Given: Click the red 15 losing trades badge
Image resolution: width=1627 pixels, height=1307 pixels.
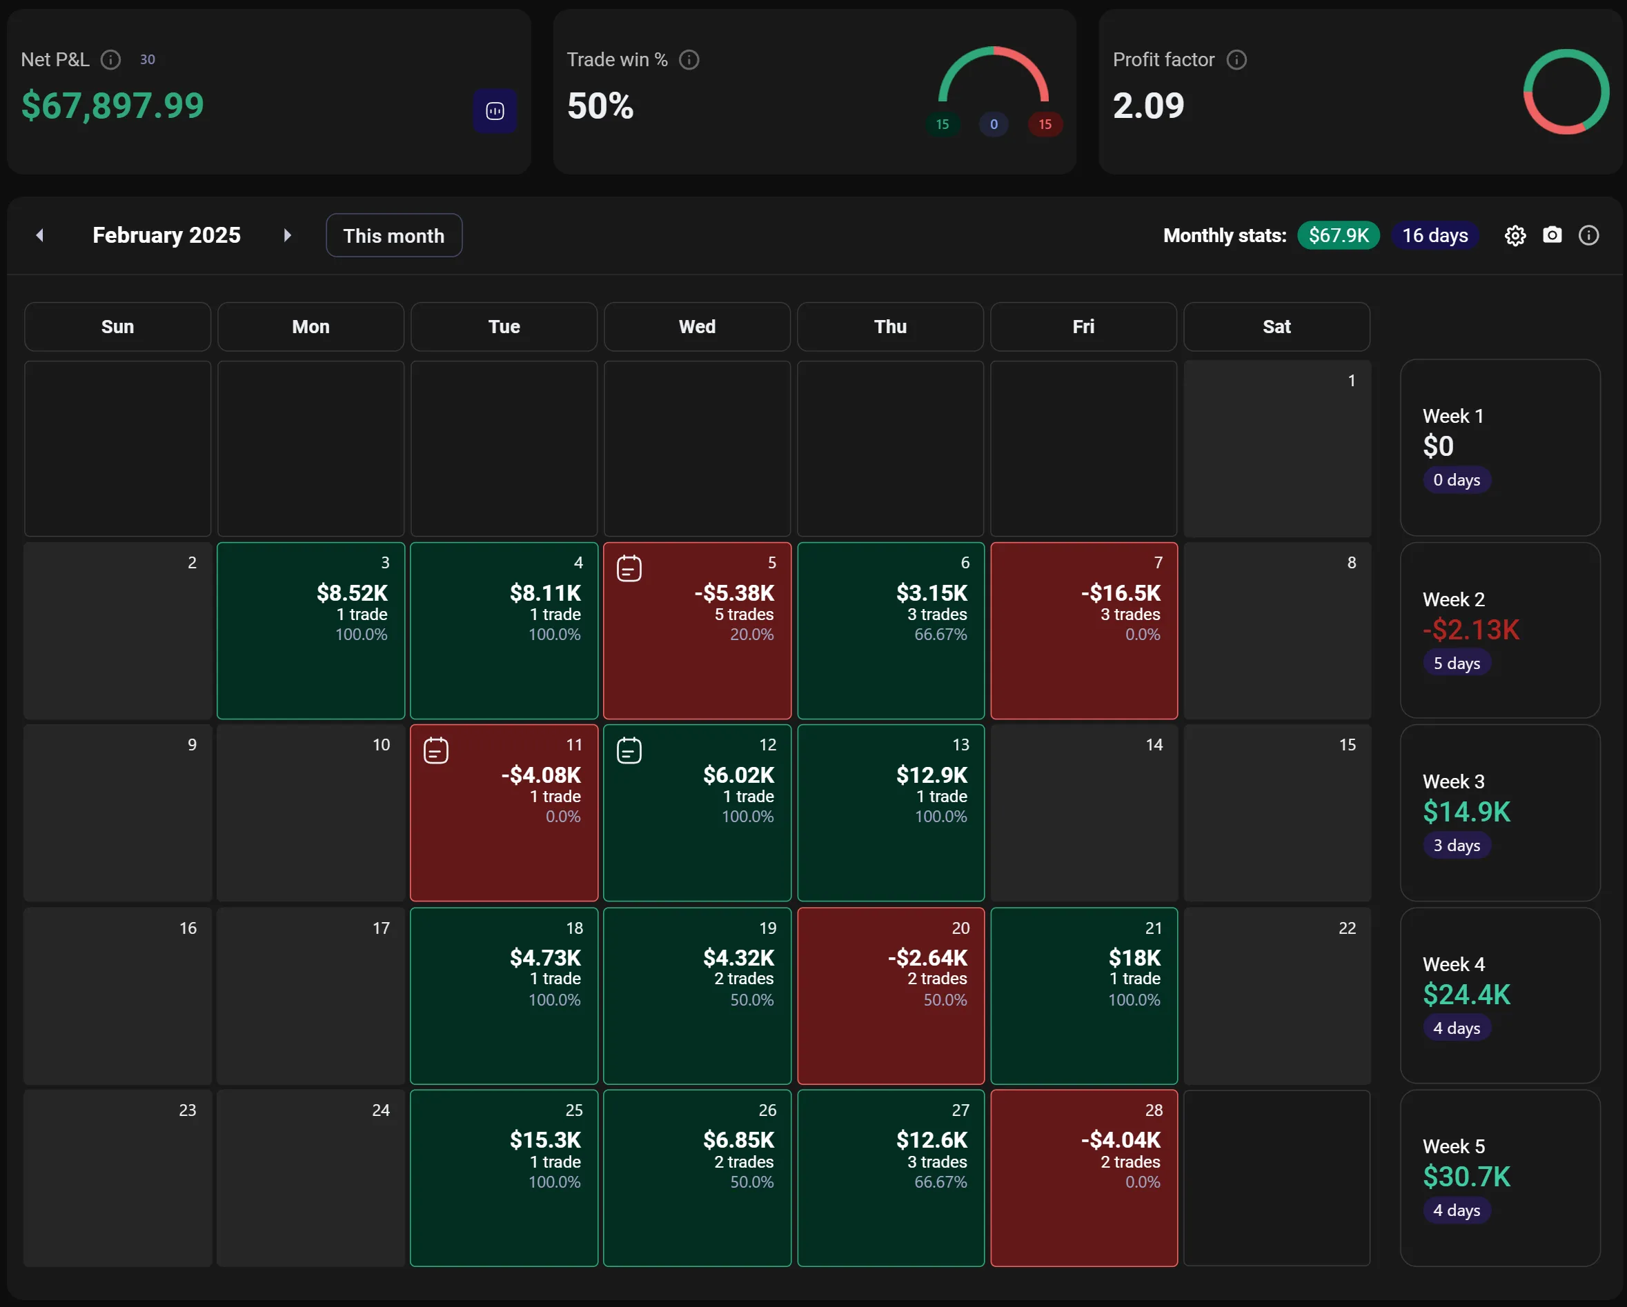Looking at the screenshot, I should [x=1044, y=124].
